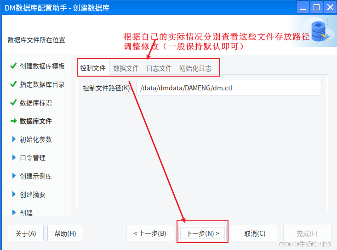The width and height of the screenshot is (337, 250).
Task: Click blue triangle beside 初始化参数
Action: pos(14,139)
